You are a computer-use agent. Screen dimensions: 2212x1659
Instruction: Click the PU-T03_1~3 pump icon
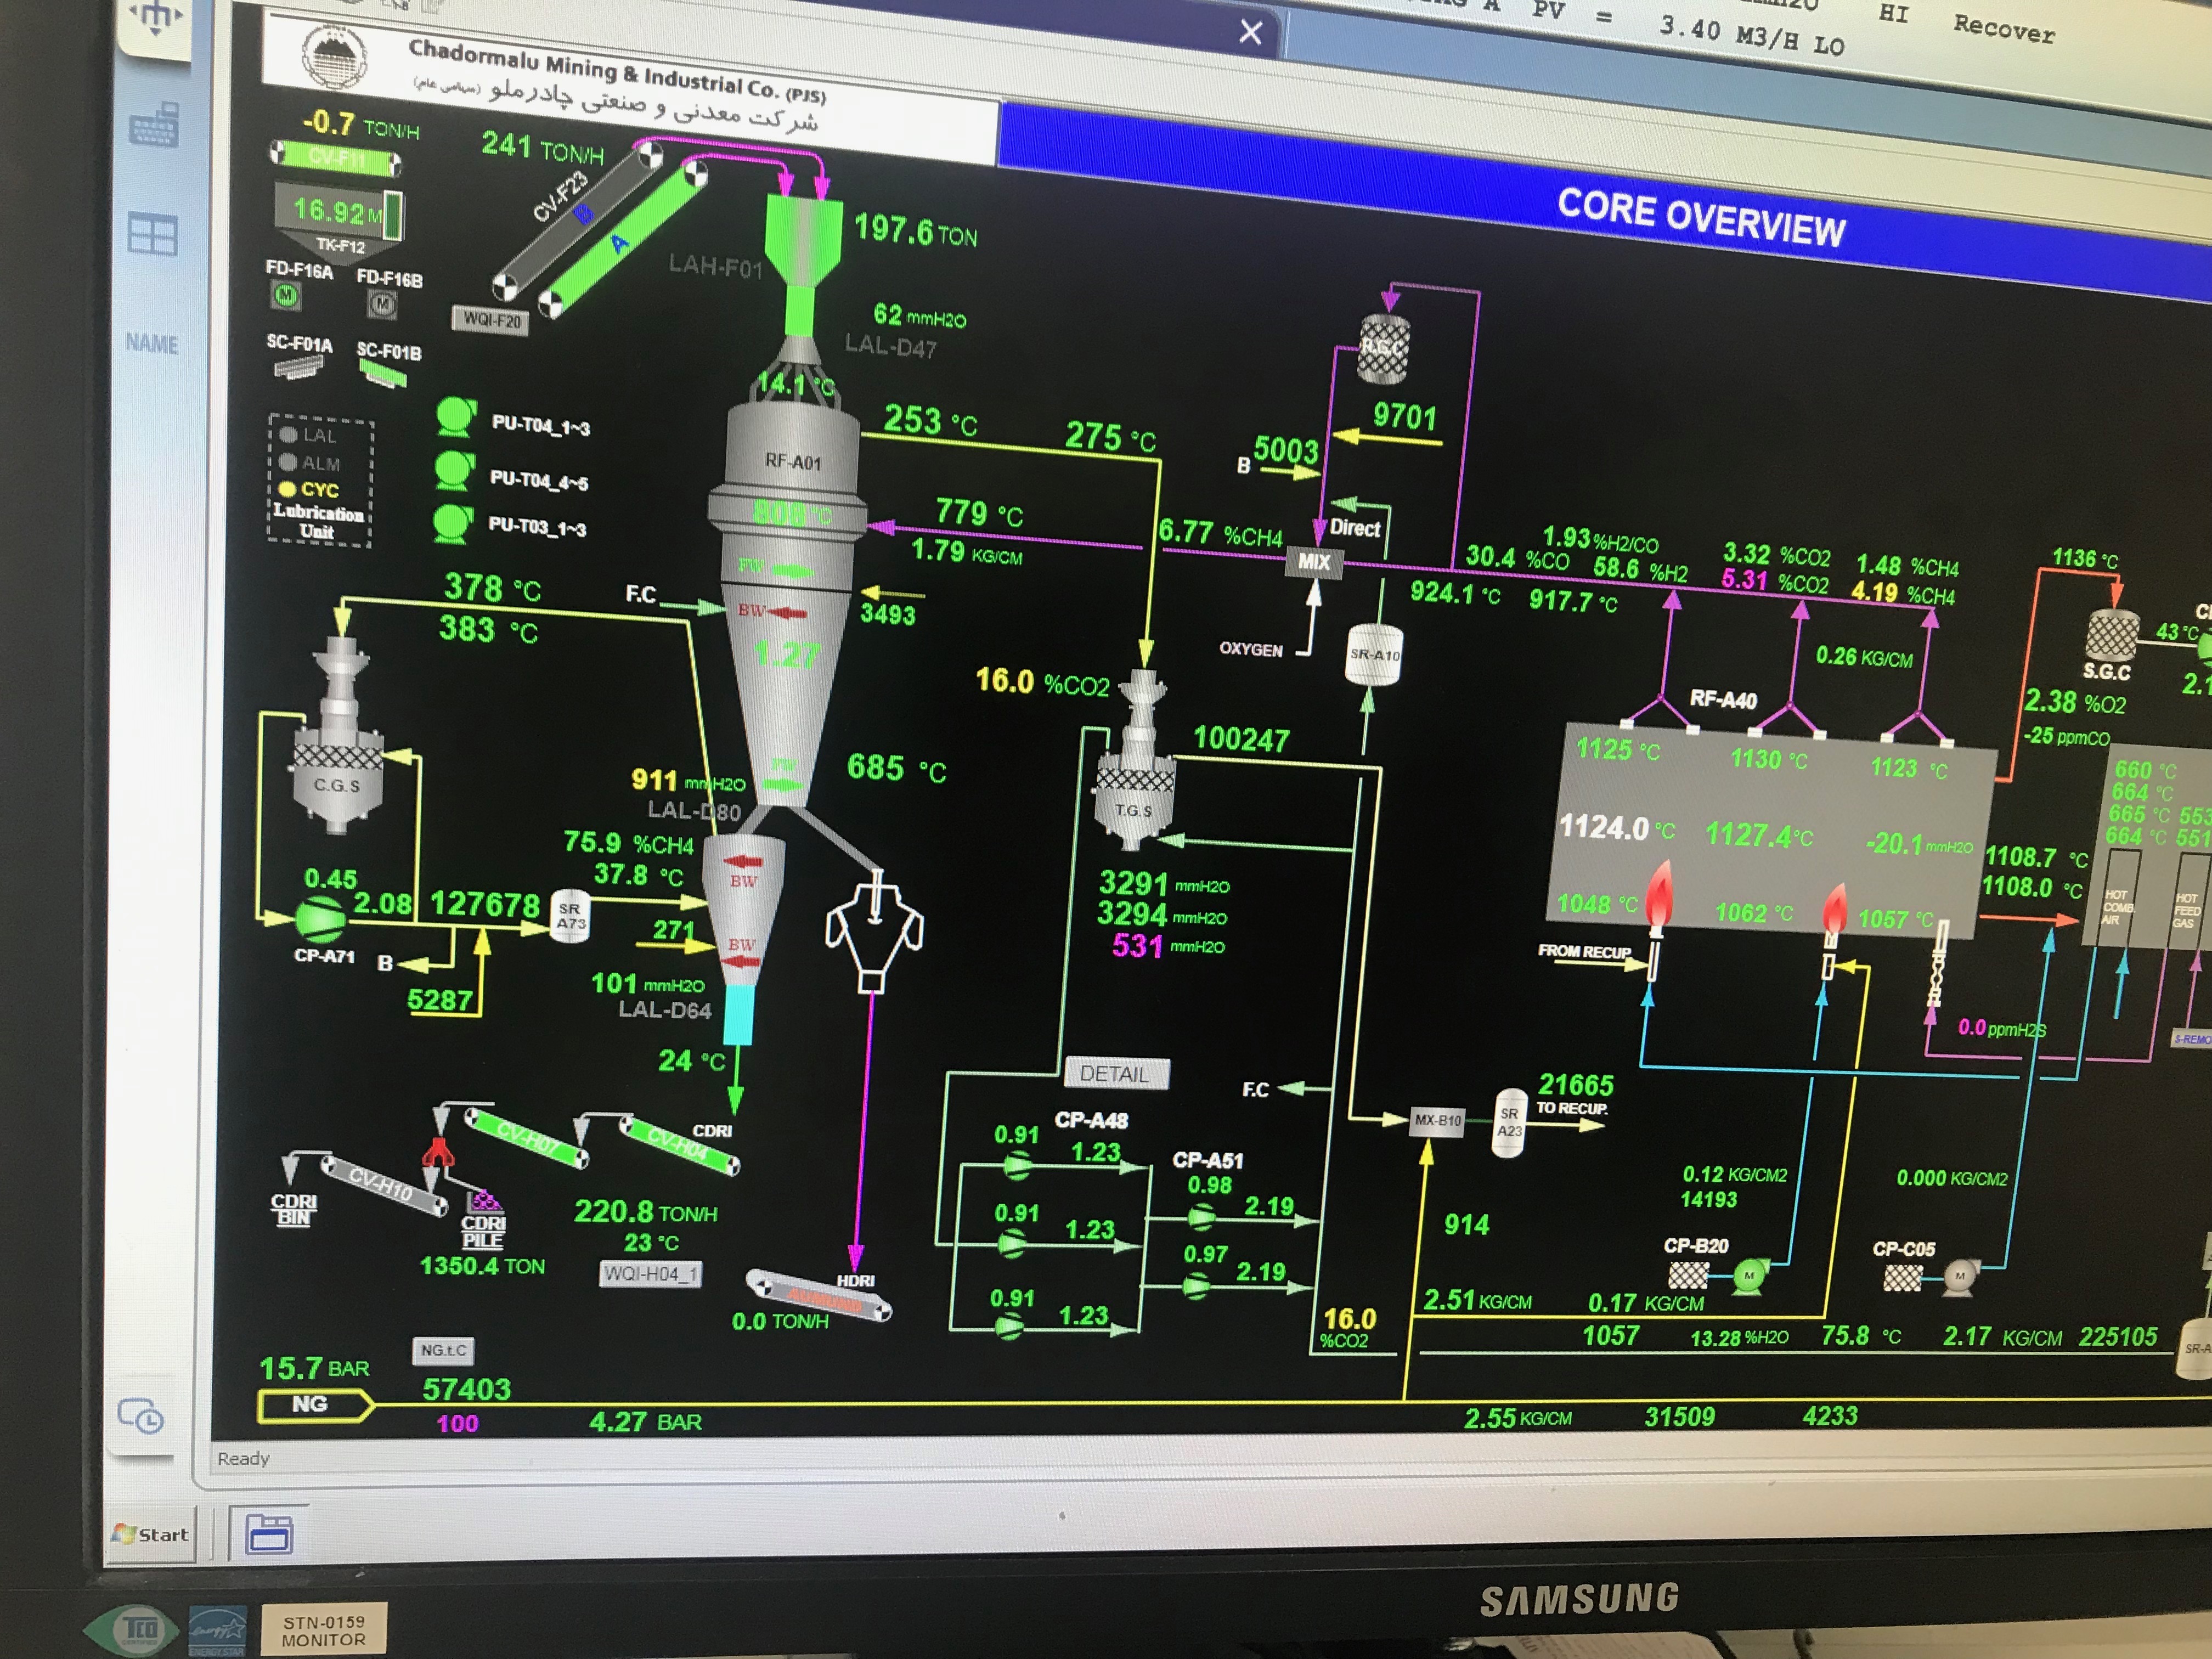tap(452, 523)
